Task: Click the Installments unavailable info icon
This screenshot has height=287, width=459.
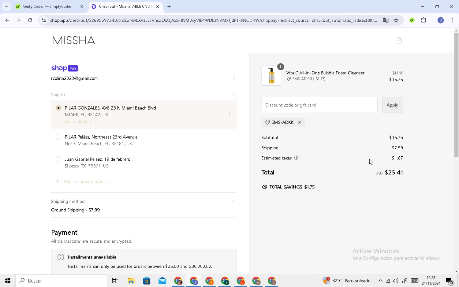Action: click(61, 257)
